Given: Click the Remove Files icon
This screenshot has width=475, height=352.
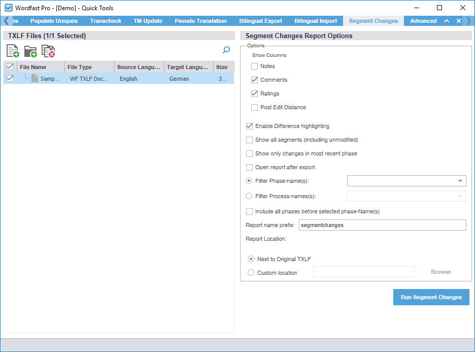Looking at the screenshot, I should coord(48,51).
